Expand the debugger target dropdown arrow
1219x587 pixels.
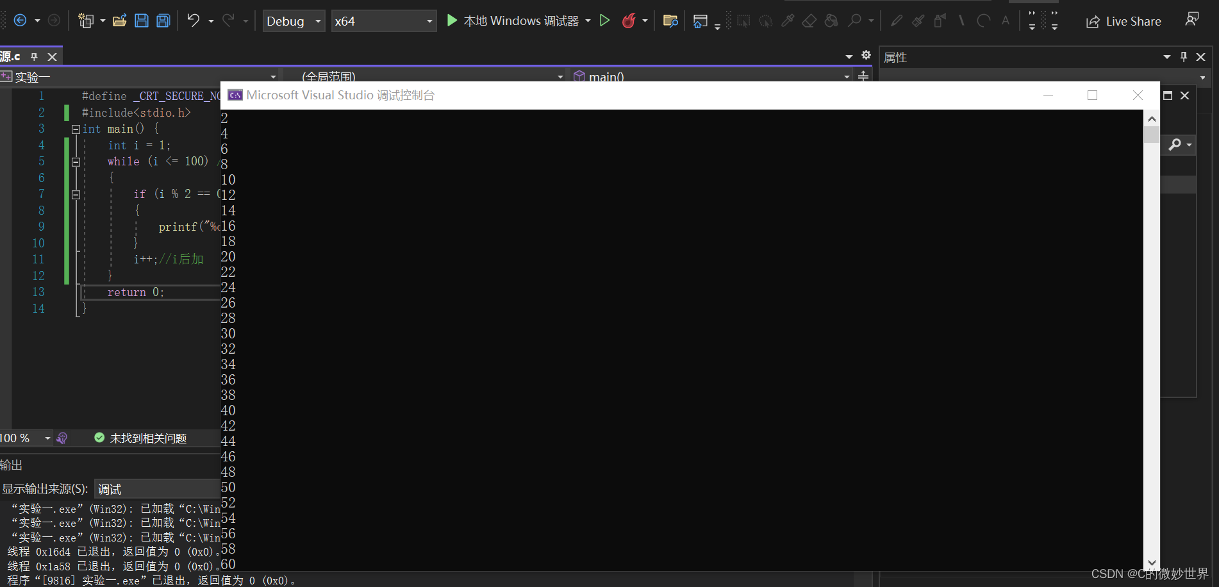[x=588, y=21]
